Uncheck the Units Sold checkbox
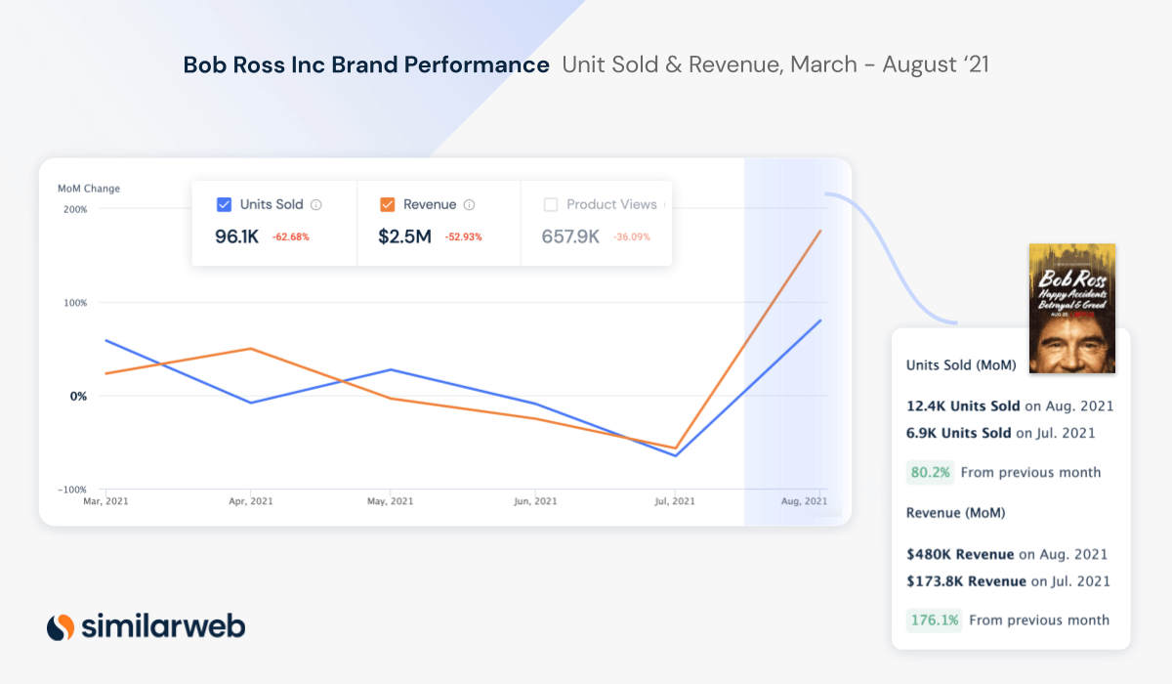This screenshot has height=684, width=1172. pyautogui.click(x=224, y=205)
